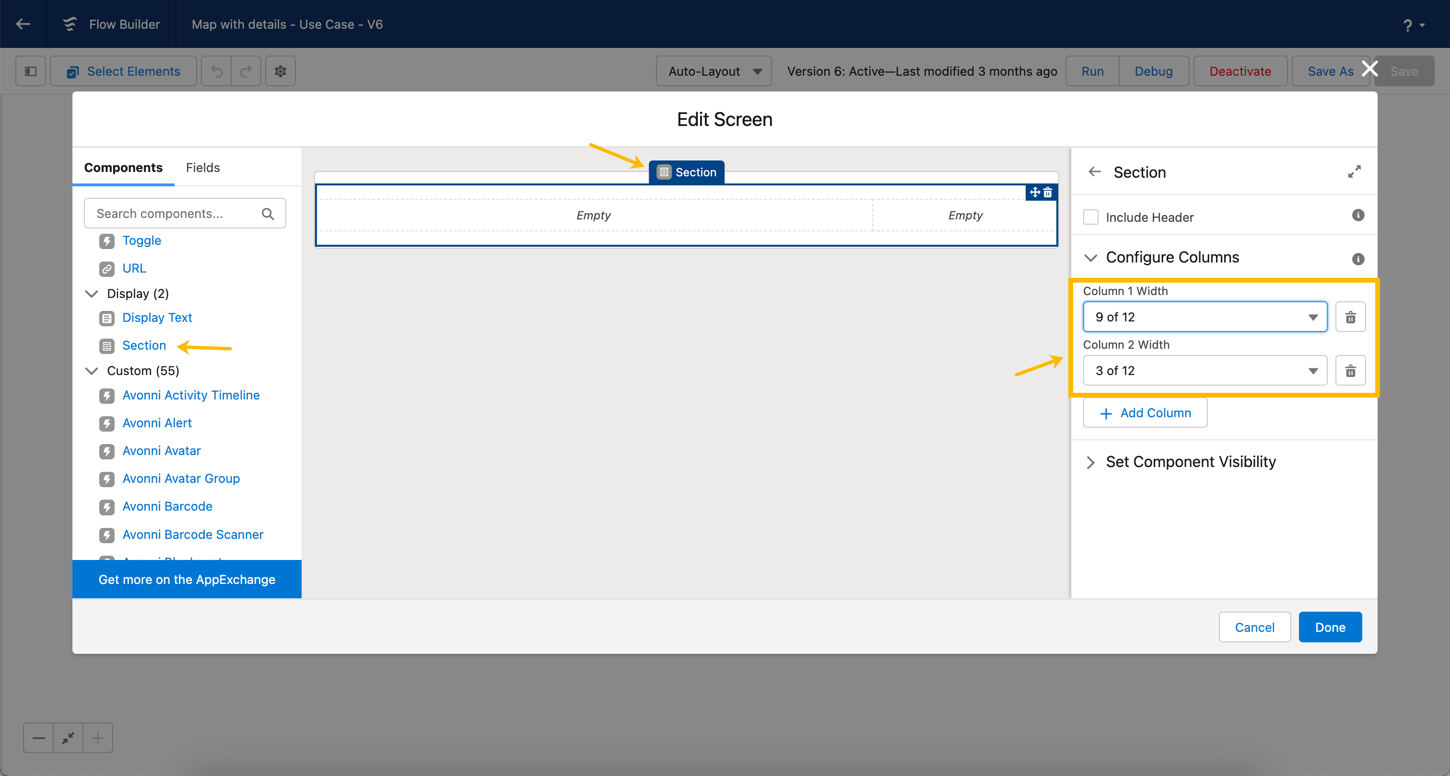Switch to the Fields tab
This screenshot has height=776, width=1450.
pyautogui.click(x=203, y=168)
